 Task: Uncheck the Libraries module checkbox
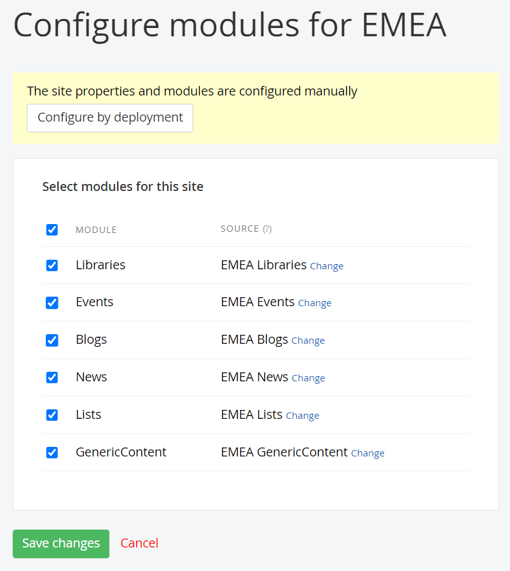[x=52, y=265]
